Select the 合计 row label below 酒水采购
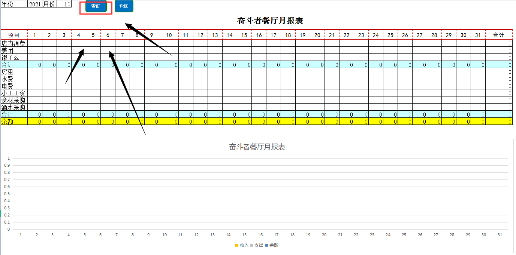Screen dimensions: 516x255 coord(14,114)
